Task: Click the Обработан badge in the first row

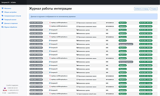Action: (123, 23)
